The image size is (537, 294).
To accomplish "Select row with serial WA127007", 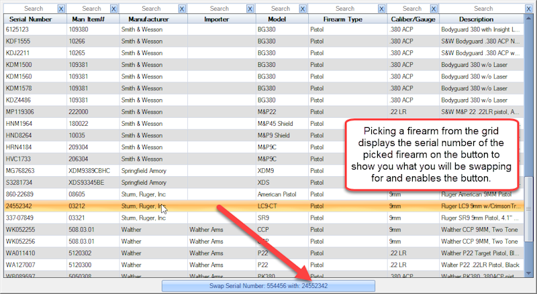I will 264,265.
